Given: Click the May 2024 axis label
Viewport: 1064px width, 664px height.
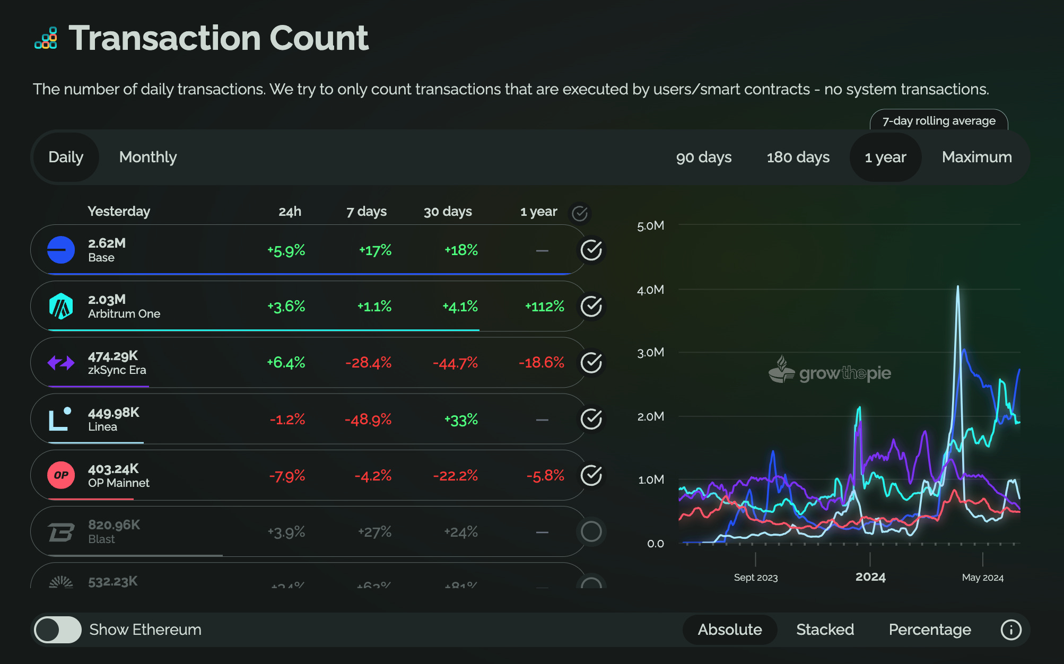Looking at the screenshot, I should 983,578.
